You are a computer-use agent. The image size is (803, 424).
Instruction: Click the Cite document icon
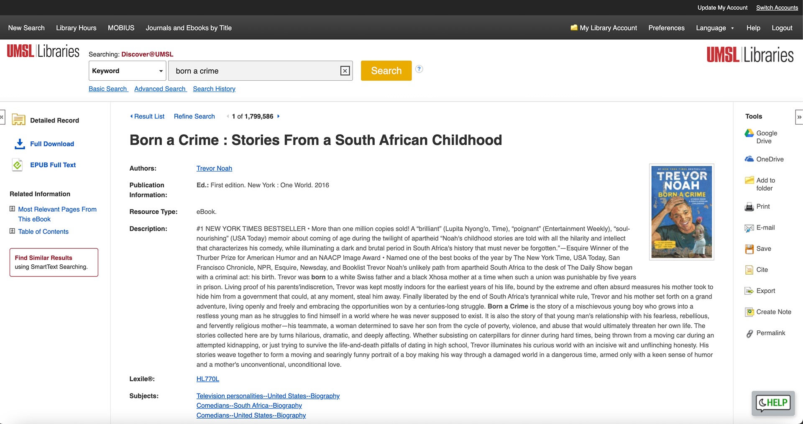coord(749,270)
